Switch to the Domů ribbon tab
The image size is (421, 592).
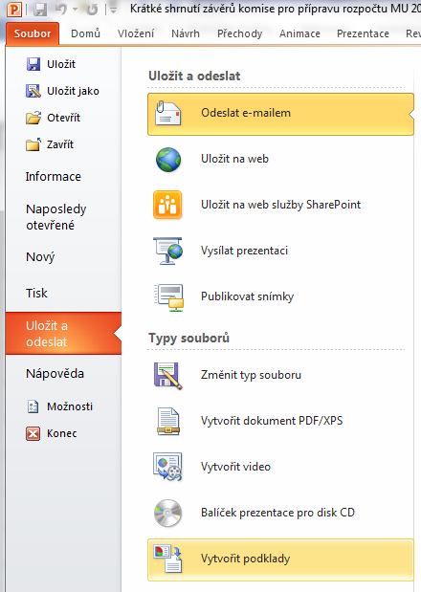(86, 33)
